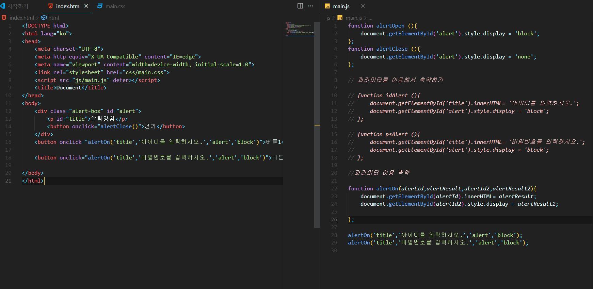
Task: Open the More Actions ellipsis menu
Action: [x=311, y=6]
